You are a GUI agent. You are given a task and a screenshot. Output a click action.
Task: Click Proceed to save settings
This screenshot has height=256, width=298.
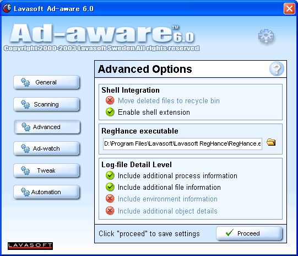(249, 233)
